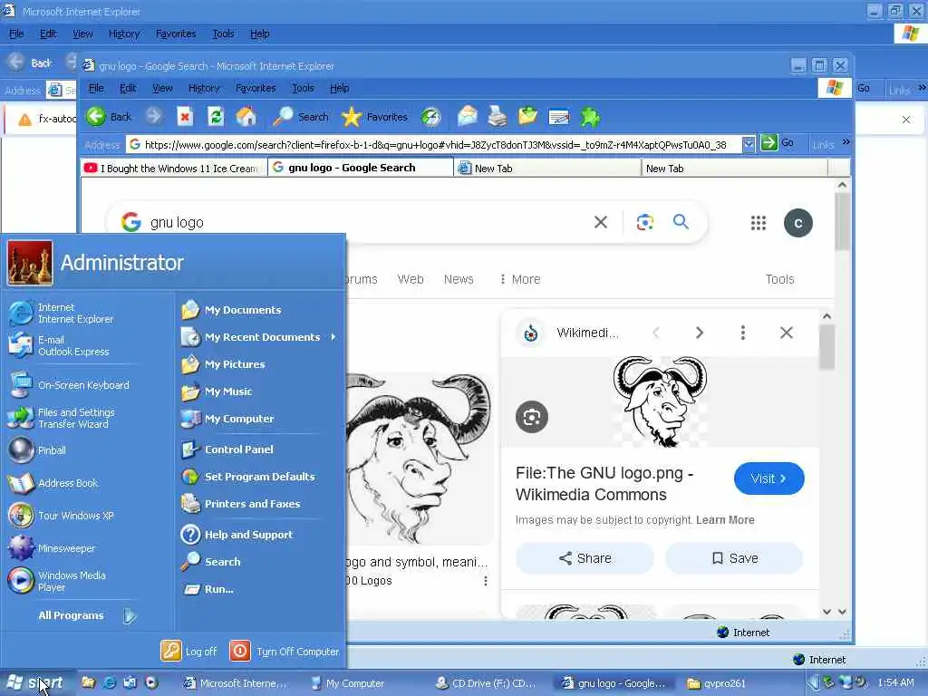
Task: Click the Lens search icon on image preview
Action: 531,417
